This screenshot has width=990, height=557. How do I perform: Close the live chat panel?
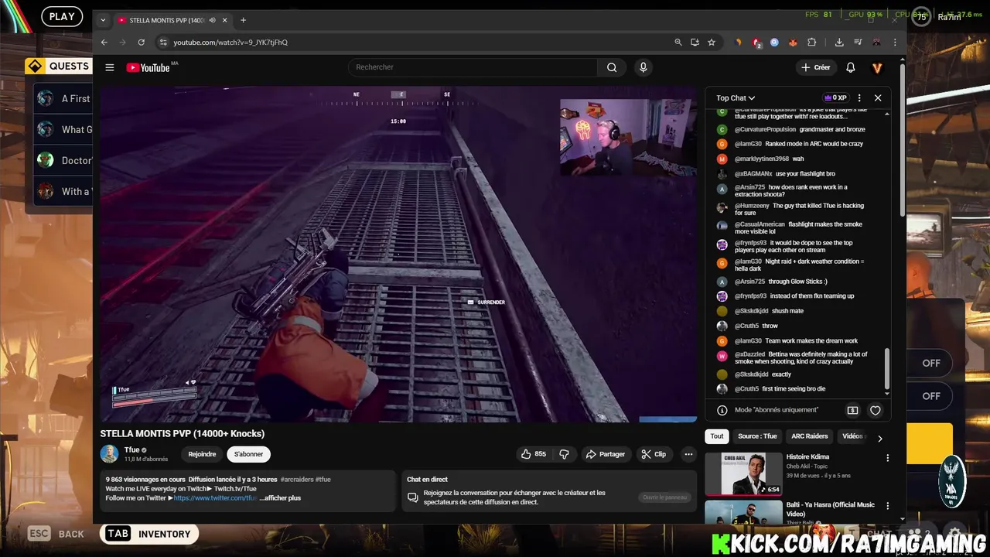(878, 98)
